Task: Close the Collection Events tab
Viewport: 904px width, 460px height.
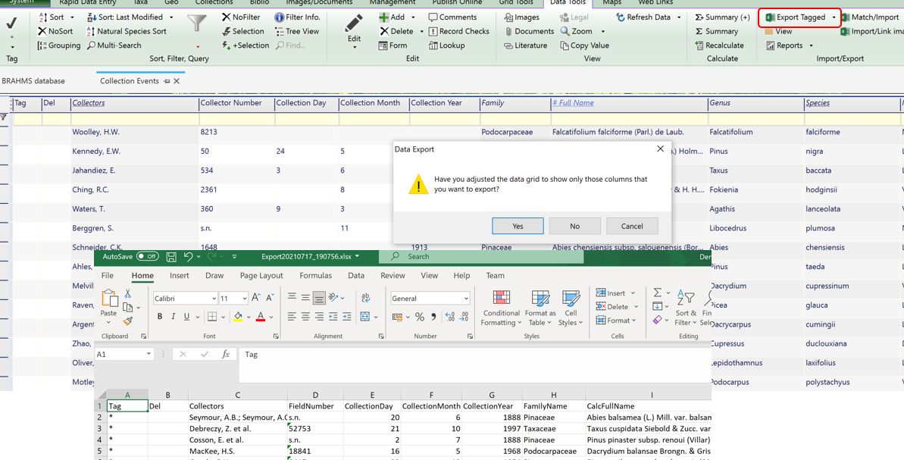Action: [177, 81]
